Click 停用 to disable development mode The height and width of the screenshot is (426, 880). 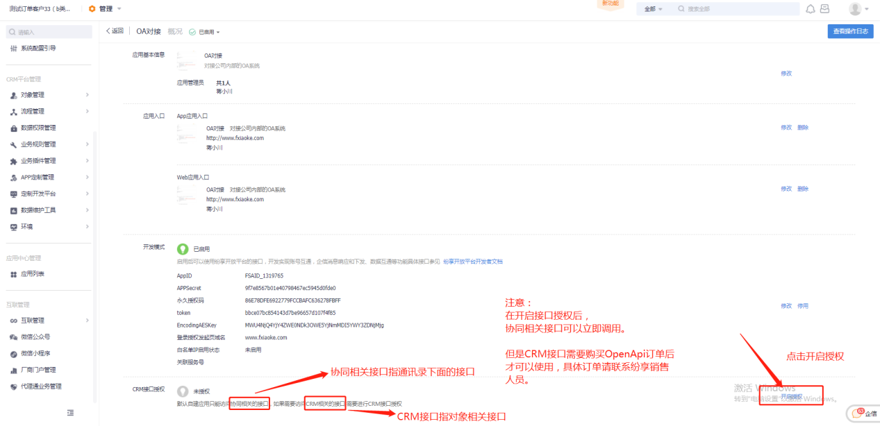click(x=802, y=306)
